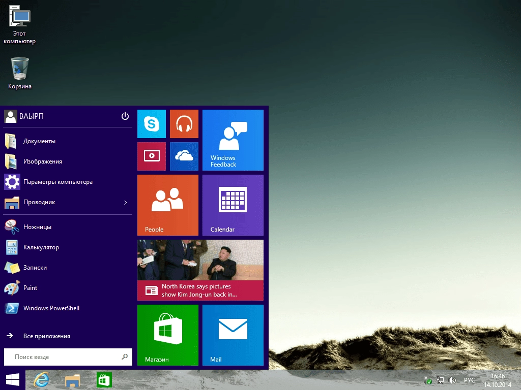Viewport: 521px width, 390px height.
Task: Open Store from taskbar
Action: [x=104, y=380]
